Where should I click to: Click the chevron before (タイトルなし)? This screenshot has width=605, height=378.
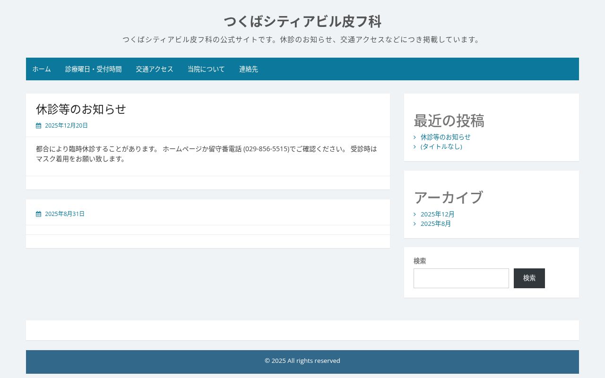coord(415,146)
